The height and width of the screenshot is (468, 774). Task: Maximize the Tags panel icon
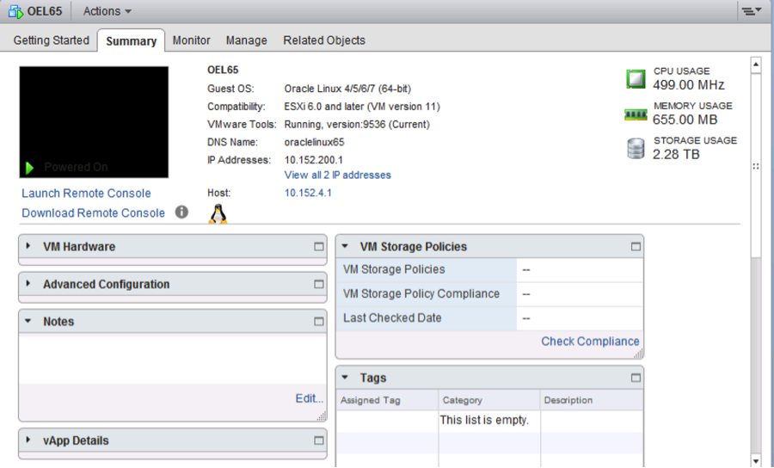tap(636, 378)
